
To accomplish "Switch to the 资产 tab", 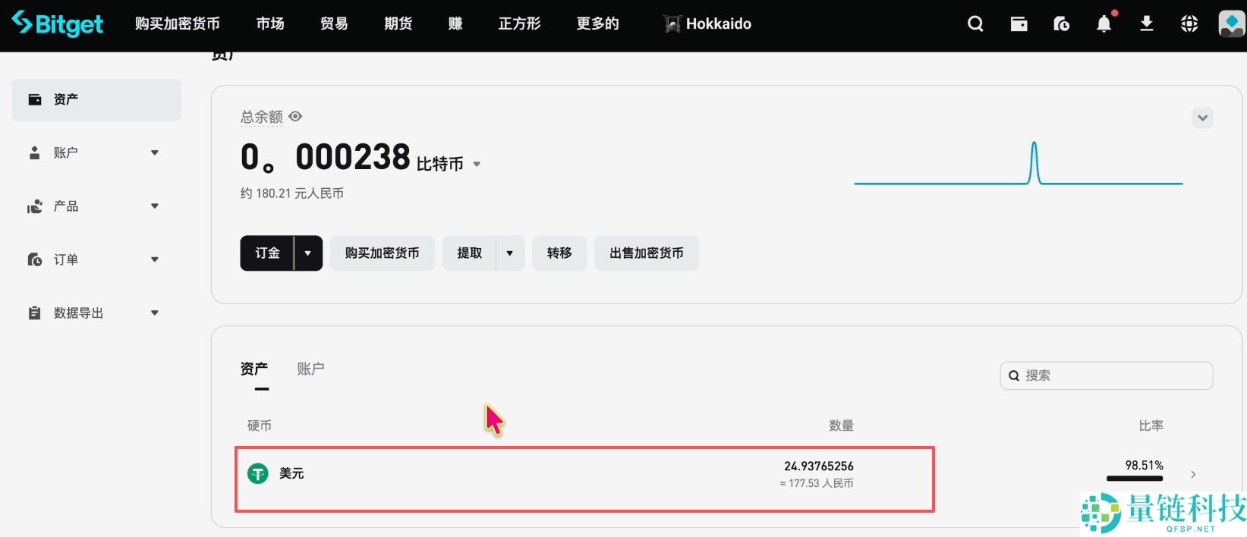I will click(254, 369).
